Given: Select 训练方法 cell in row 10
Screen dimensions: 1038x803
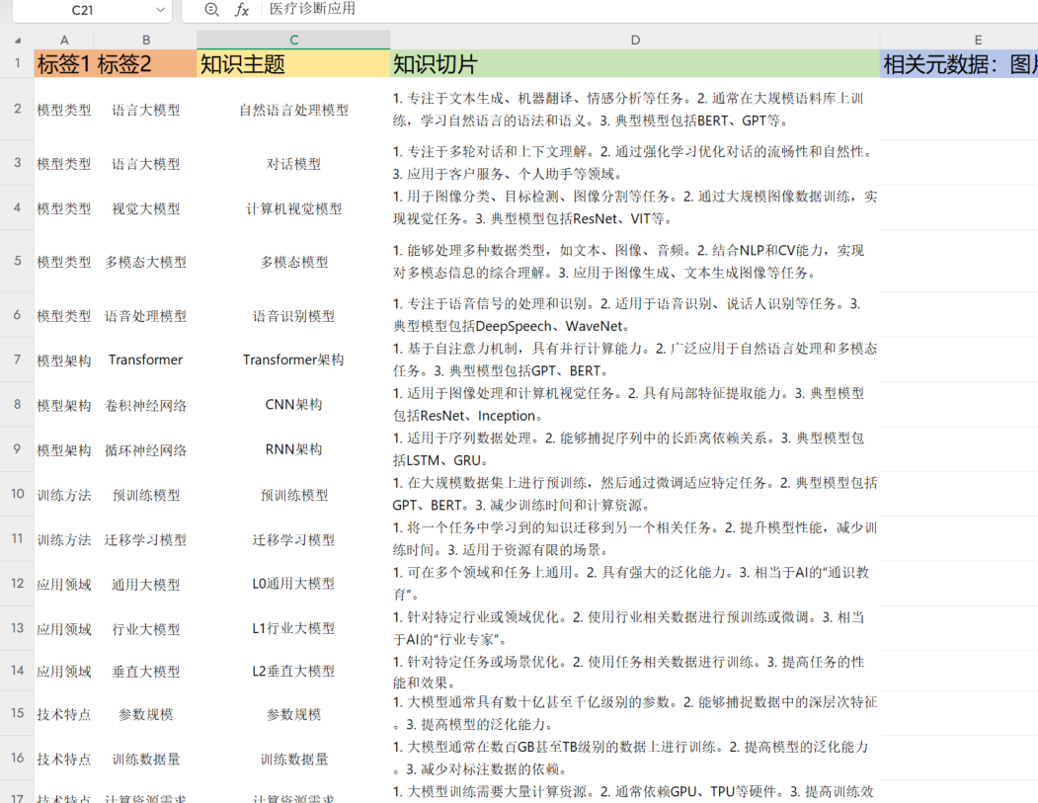Looking at the screenshot, I should pyautogui.click(x=64, y=495).
